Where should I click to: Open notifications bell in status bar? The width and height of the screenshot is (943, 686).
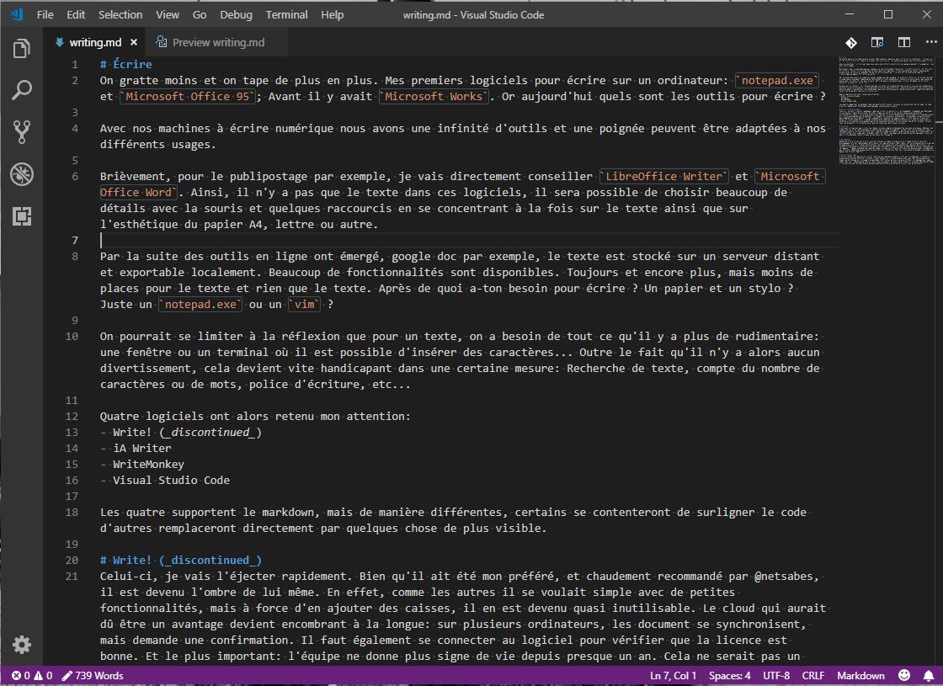(929, 676)
